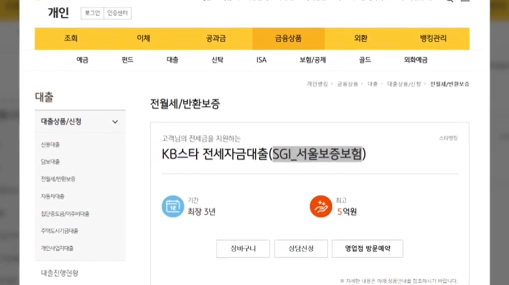Click the 개인 heading at top
The width and height of the screenshot is (509, 285).
(x=58, y=13)
